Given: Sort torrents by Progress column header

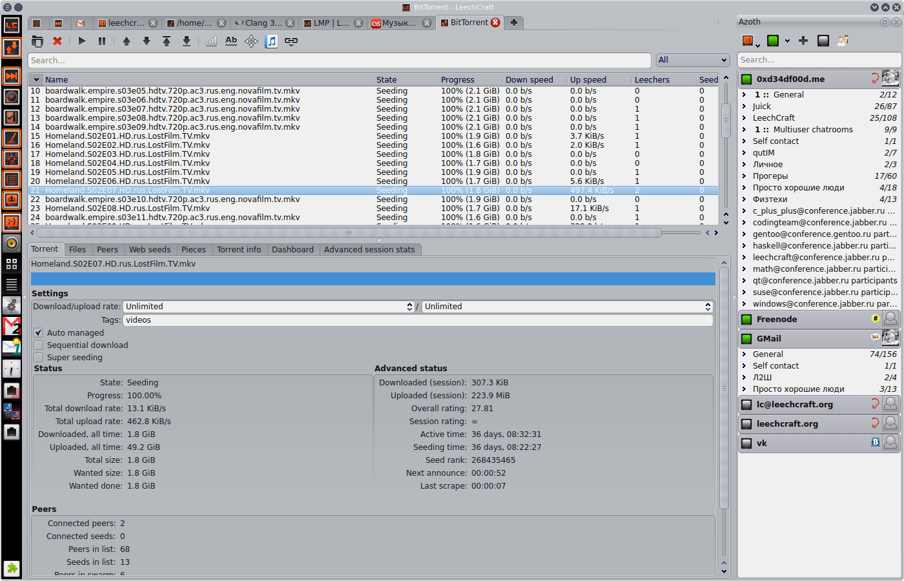Looking at the screenshot, I should [x=470, y=79].
